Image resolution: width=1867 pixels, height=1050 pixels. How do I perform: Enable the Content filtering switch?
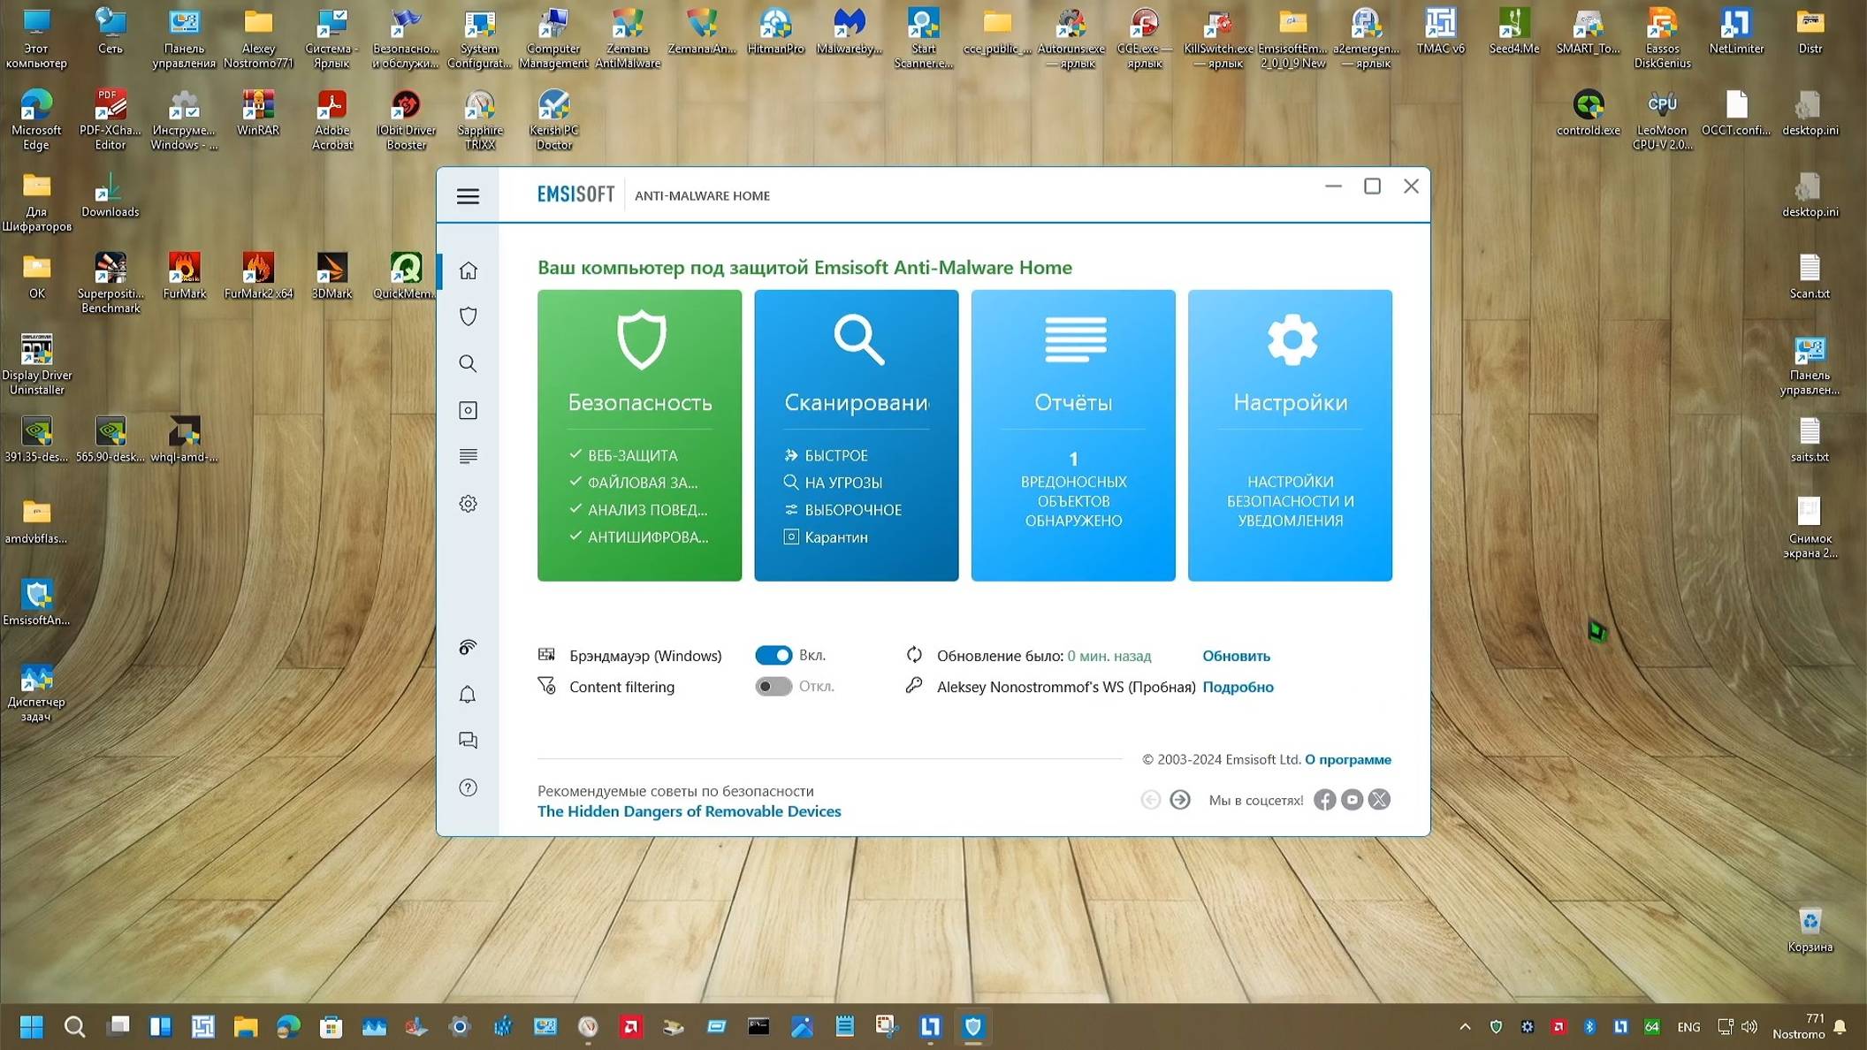pyautogui.click(x=773, y=687)
